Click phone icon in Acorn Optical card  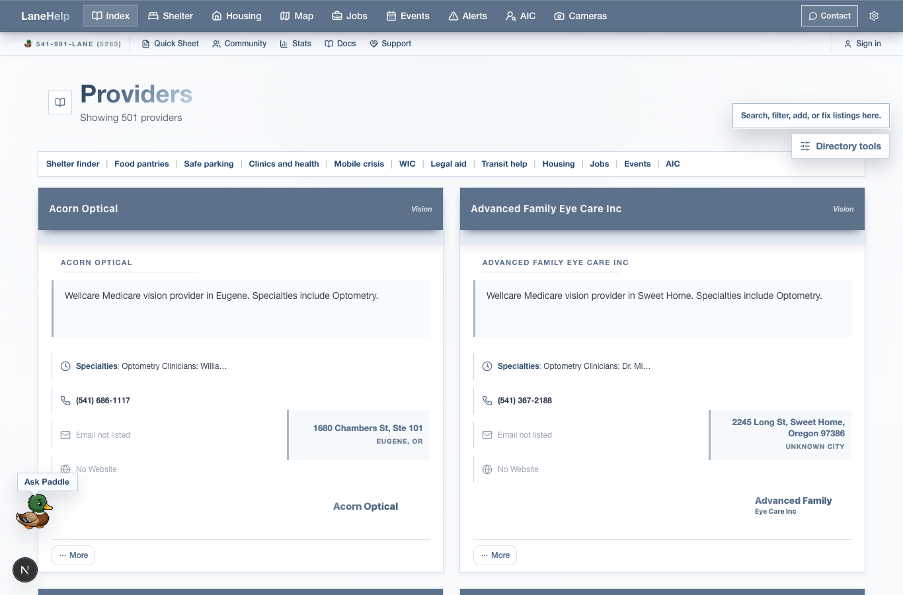(65, 401)
